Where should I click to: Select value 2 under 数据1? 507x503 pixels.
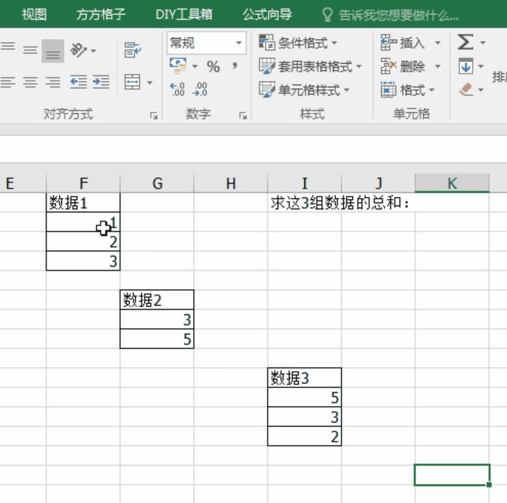(83, 242)
